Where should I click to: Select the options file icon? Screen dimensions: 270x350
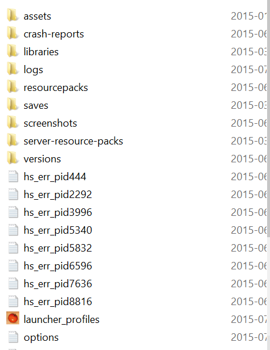pos(13,337)
